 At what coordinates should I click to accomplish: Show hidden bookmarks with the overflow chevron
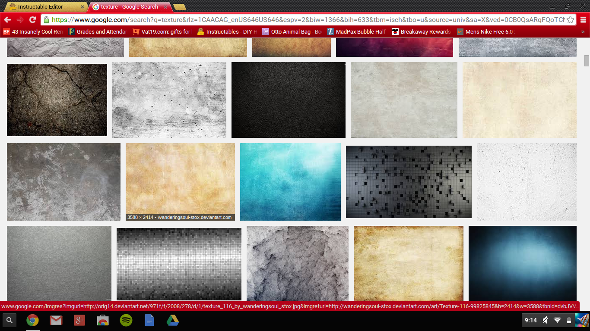coord(583,32)
